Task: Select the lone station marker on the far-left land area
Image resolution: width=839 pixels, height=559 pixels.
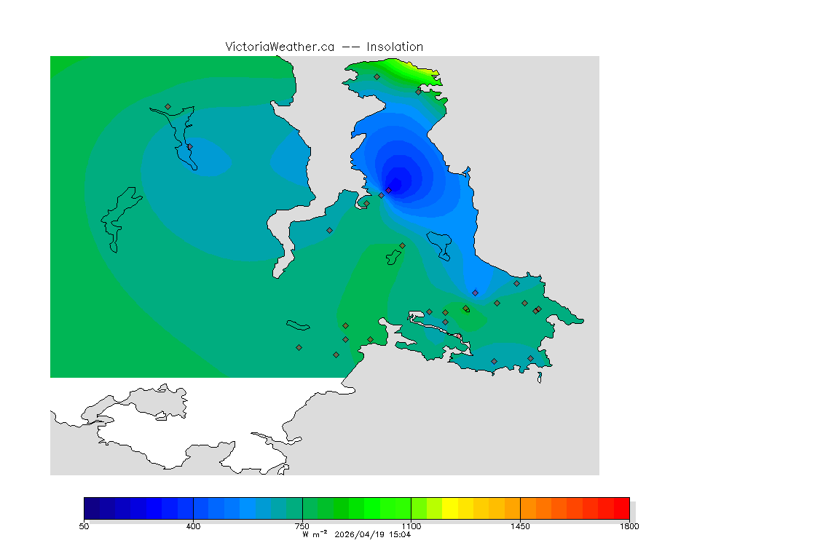Action: tap(168, 106)
